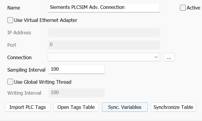The width and height of the screenshot is (202, 121).
Task: Click the Sampling Interval label
Action: 26,70
